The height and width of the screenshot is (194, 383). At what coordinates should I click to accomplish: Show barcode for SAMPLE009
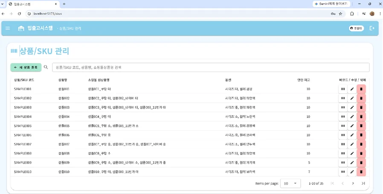343,163
